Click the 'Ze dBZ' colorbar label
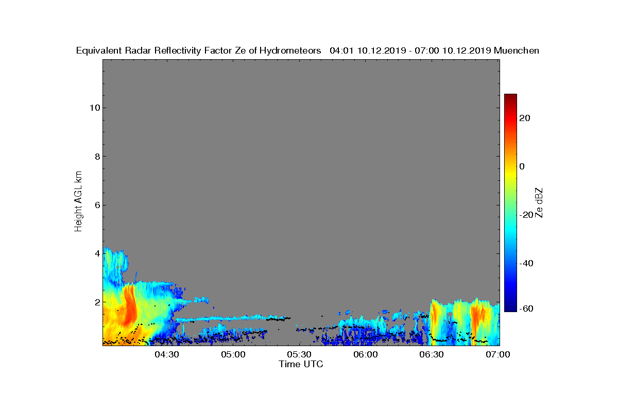Viewport: 618px width, 412px height. tap(539, 202)
